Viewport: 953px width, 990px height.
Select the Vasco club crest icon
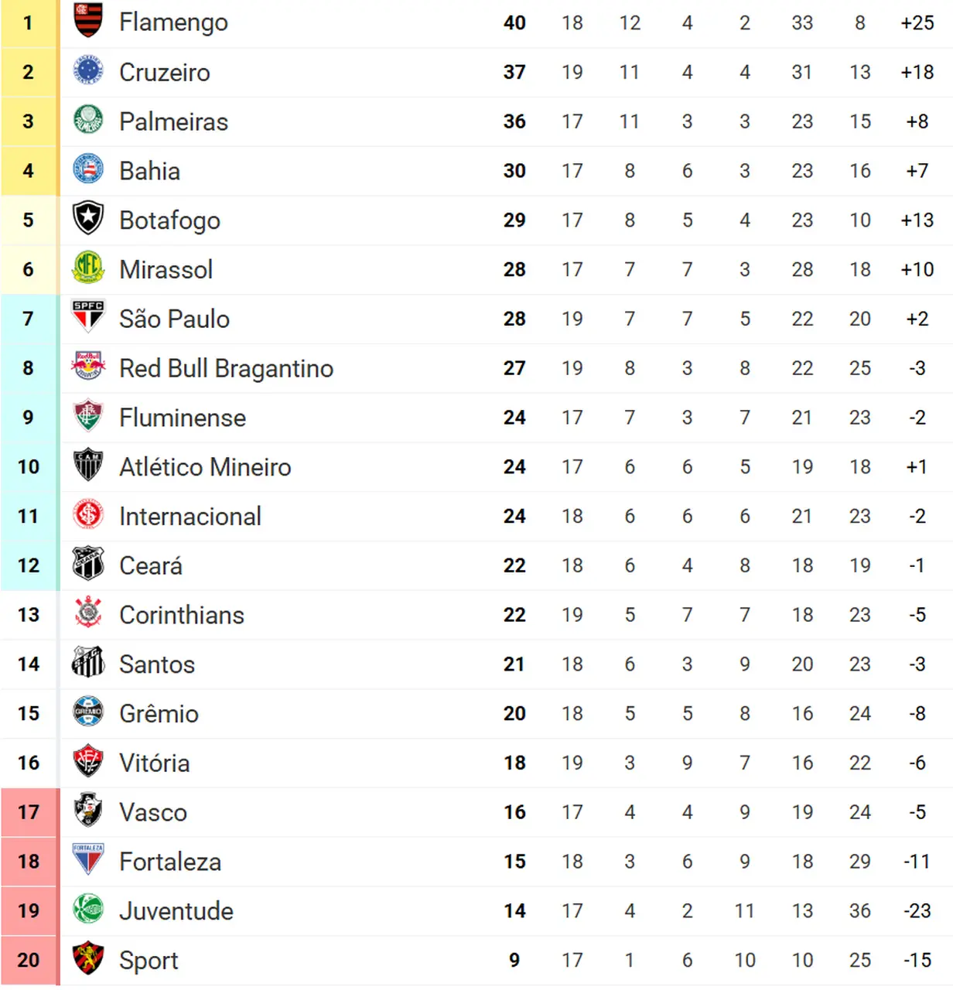click(x=88, y=811)
